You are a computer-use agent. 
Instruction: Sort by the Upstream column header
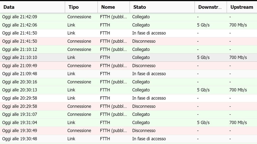point(241,7)
